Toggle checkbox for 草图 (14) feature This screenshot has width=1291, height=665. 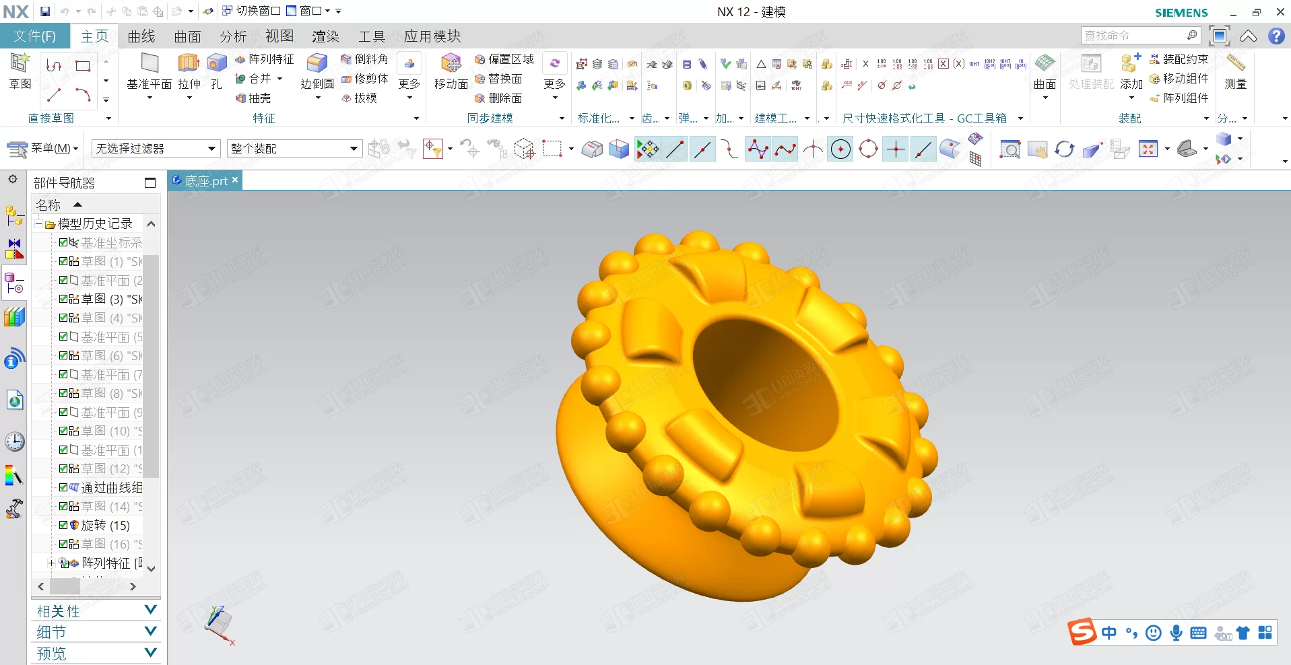[x=63, y=506]
